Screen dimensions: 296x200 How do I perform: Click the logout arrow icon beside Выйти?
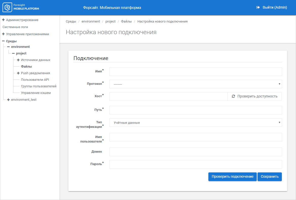click(258, 8)
